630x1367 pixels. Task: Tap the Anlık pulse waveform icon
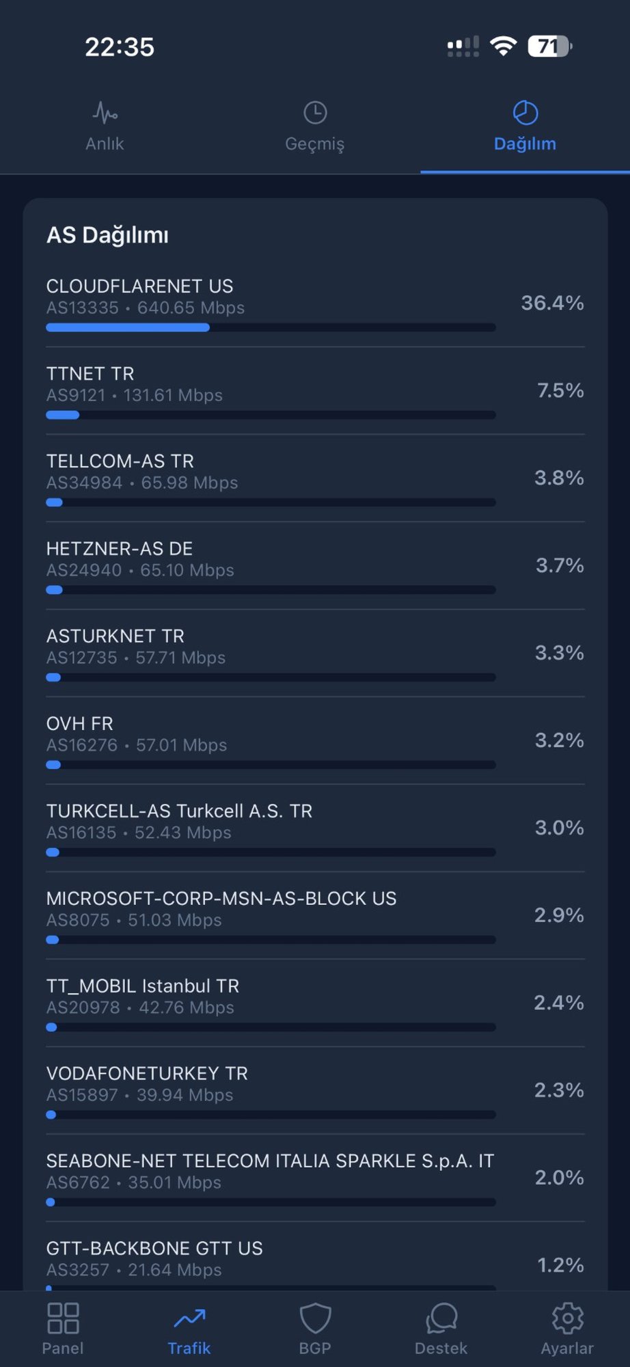pos(105,113)
